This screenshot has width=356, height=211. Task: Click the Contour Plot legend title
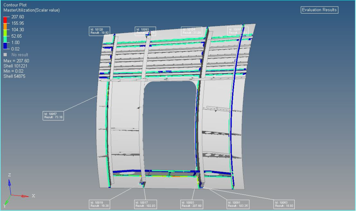pos(15,5)
